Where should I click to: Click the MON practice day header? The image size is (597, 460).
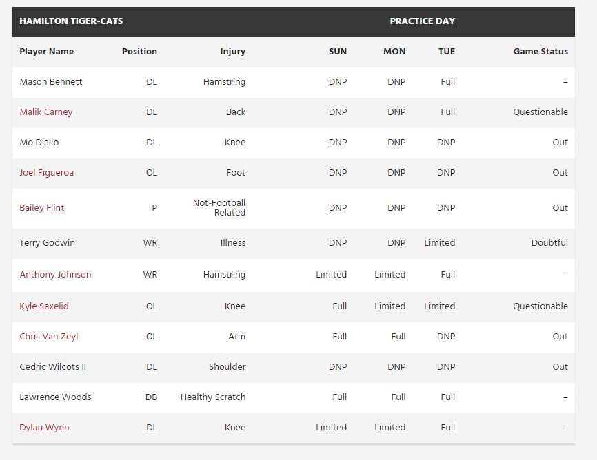click(394, 52)
